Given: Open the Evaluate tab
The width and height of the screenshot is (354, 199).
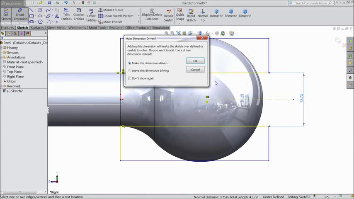Looking at the screenshot, I should tap(116, 28).
